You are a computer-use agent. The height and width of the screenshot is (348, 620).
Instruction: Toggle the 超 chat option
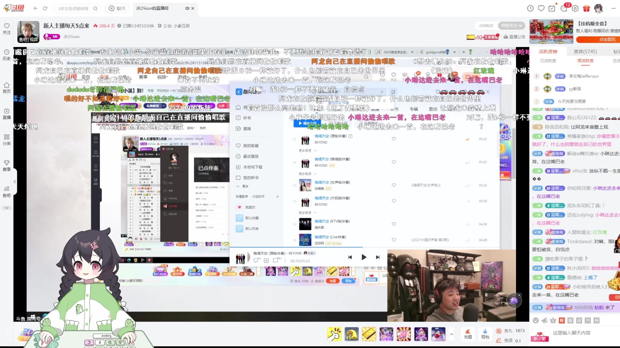tap(570, 320)
